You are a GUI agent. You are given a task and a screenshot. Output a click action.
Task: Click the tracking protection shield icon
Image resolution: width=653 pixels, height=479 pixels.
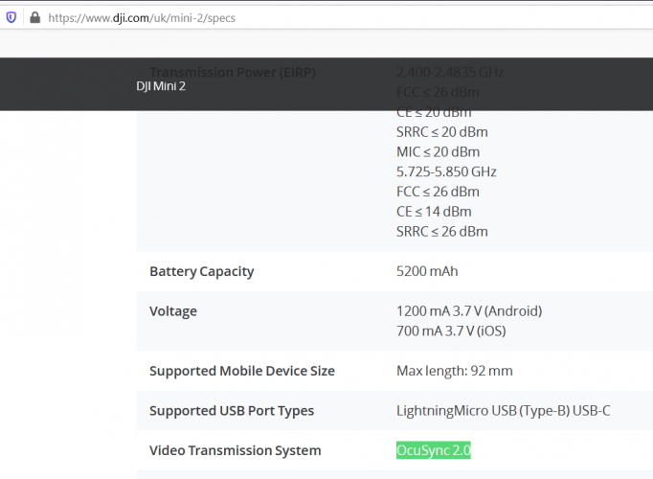point(11,17)
